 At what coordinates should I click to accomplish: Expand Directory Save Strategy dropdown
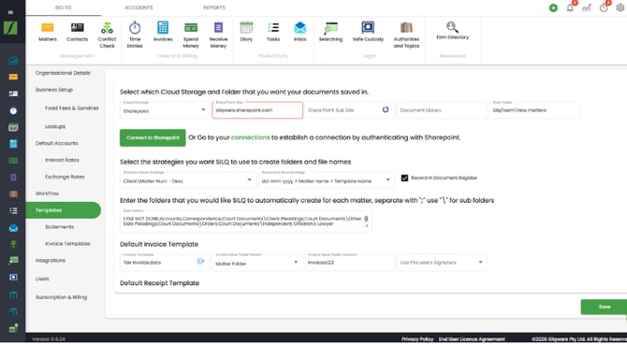click(x=187, y=179)
